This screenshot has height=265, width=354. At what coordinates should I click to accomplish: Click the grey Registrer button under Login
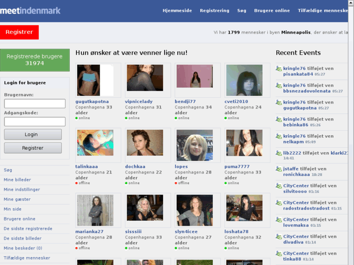pyautogui.click(x=33, y=148)
